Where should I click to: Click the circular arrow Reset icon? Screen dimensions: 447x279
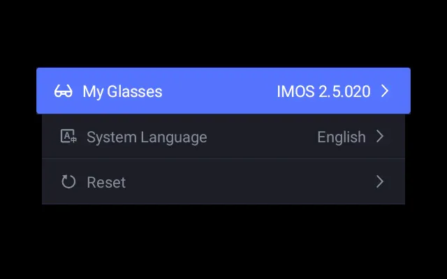pyautogui.click(x=68, y=182)
